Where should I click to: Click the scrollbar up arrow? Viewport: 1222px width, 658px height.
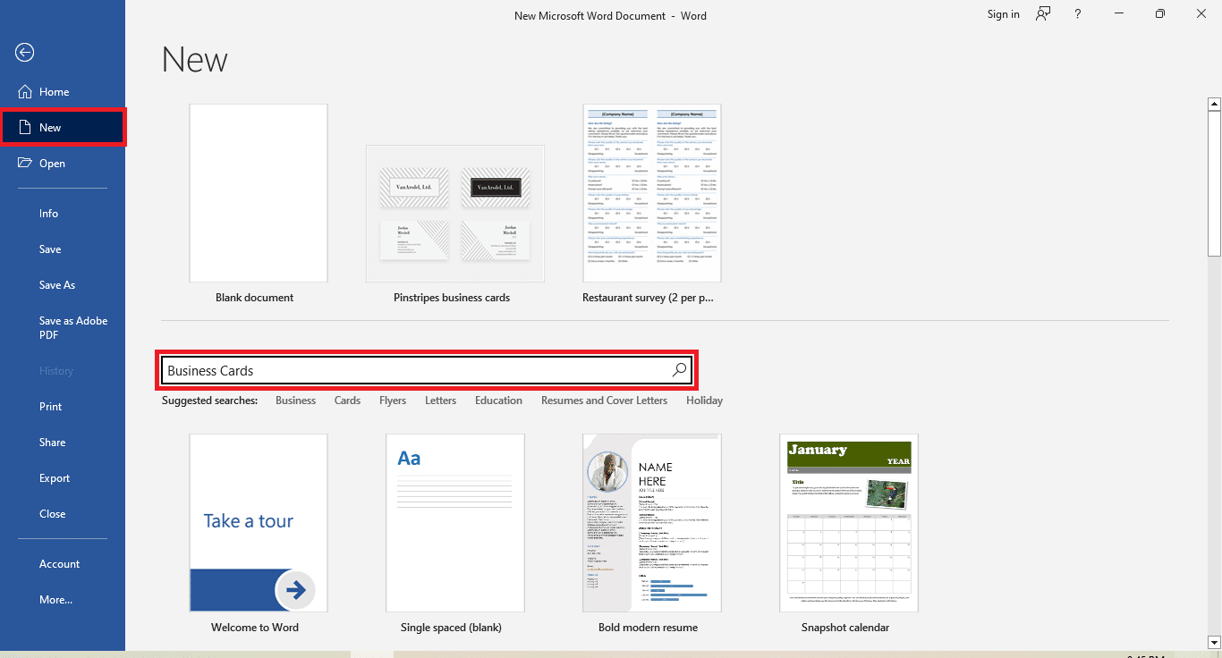1214,105
